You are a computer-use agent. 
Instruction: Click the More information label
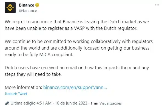[23, 87]
